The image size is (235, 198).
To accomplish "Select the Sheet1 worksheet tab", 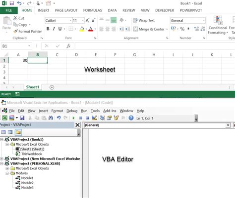I will [33, 87].
